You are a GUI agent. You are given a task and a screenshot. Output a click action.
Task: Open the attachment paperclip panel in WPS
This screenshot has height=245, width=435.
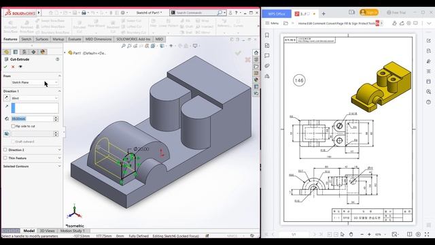pyautogui.click(x=267, y=66)
